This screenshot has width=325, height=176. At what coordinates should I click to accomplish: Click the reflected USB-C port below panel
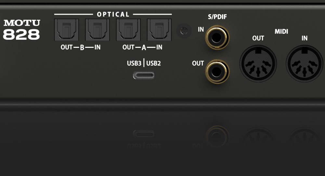tap(144, 134)
